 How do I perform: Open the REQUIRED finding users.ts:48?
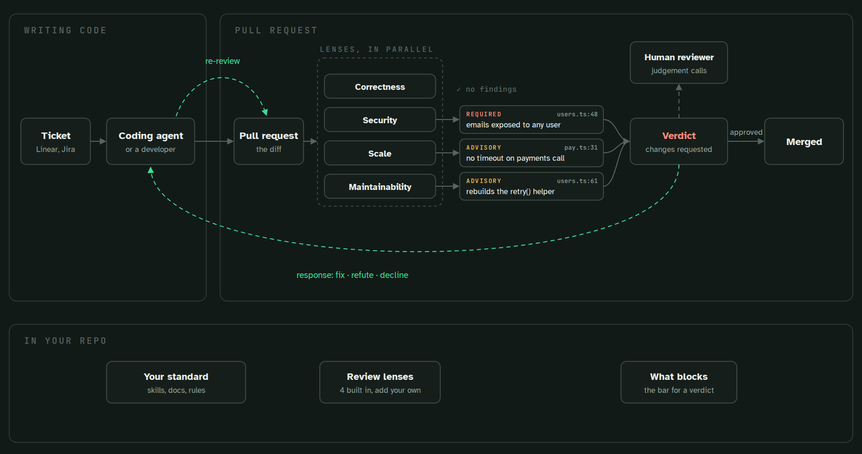click(532, 120)
